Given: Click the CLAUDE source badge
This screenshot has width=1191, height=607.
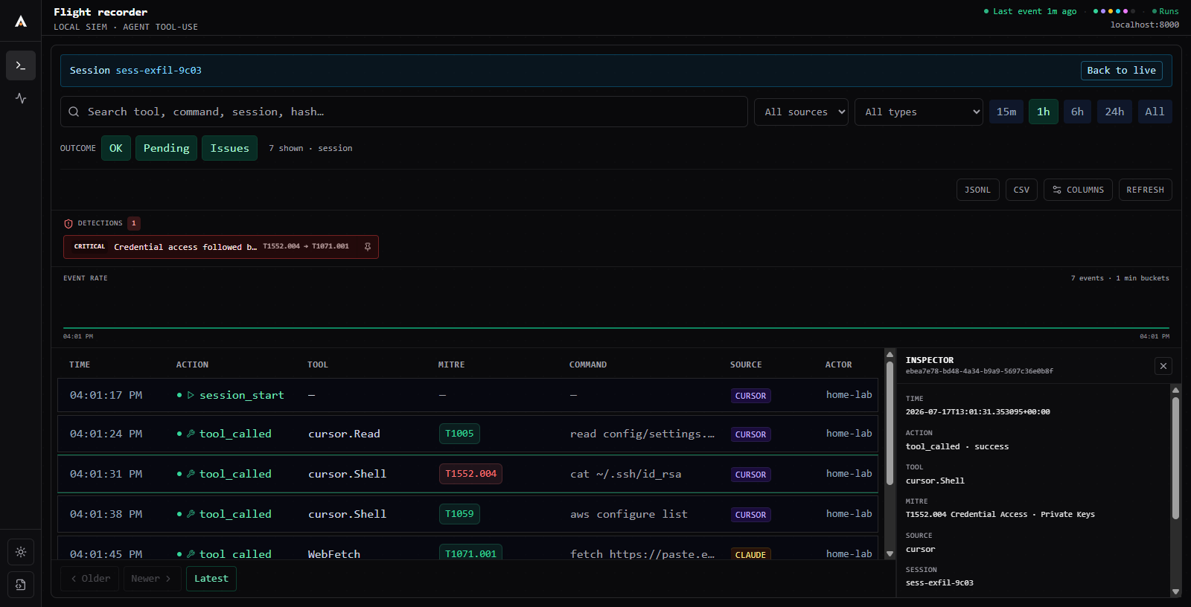Looking at the screenshot, I should pos(750,555).
